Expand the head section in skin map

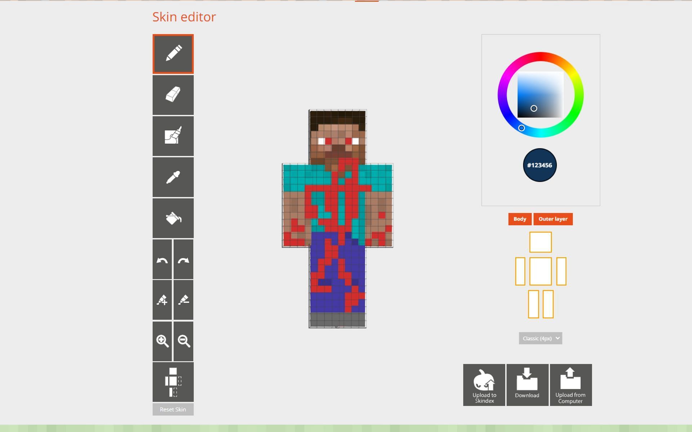click(x=540, y=242)
